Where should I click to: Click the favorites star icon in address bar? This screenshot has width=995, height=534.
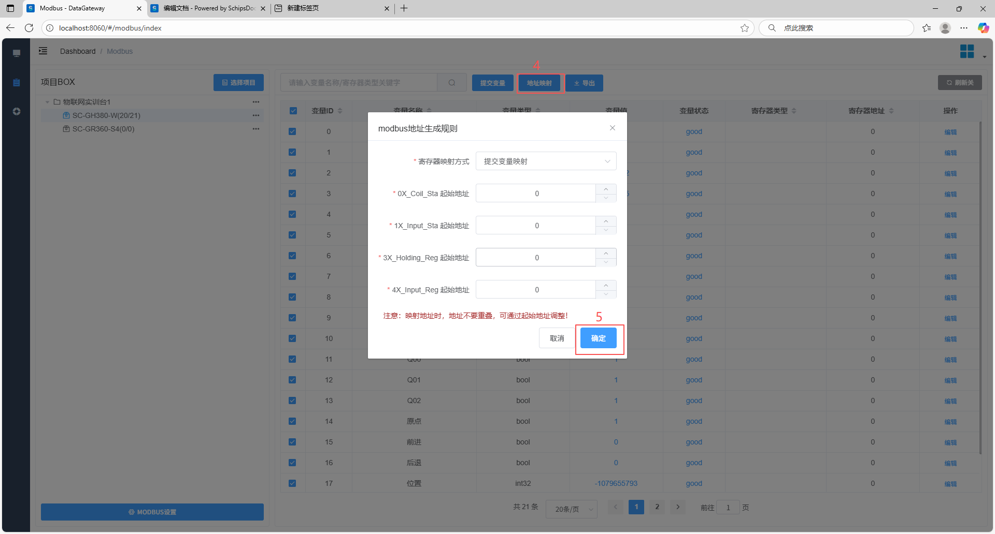745,28
